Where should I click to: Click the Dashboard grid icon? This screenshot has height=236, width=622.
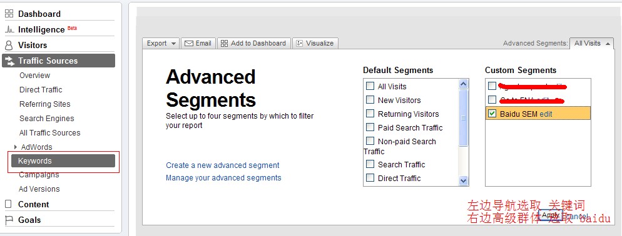point(9,14)
